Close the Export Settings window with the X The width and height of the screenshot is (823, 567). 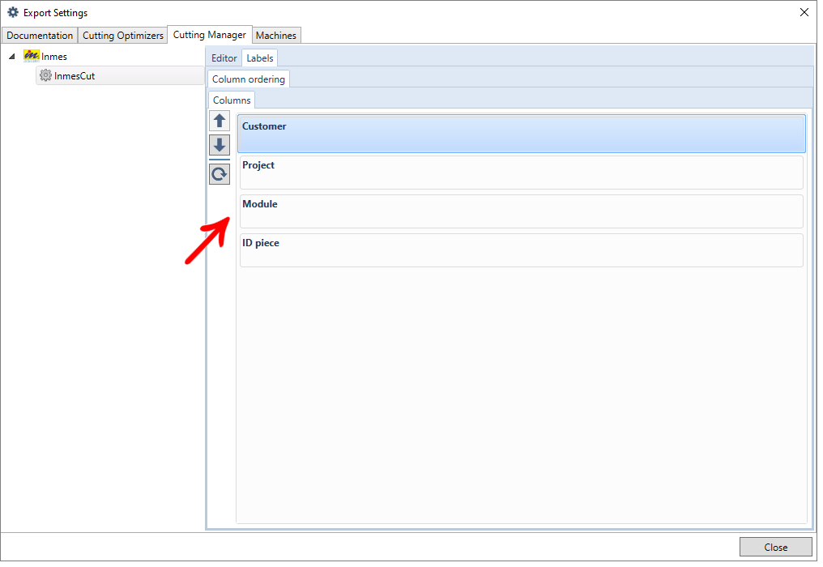804,12
